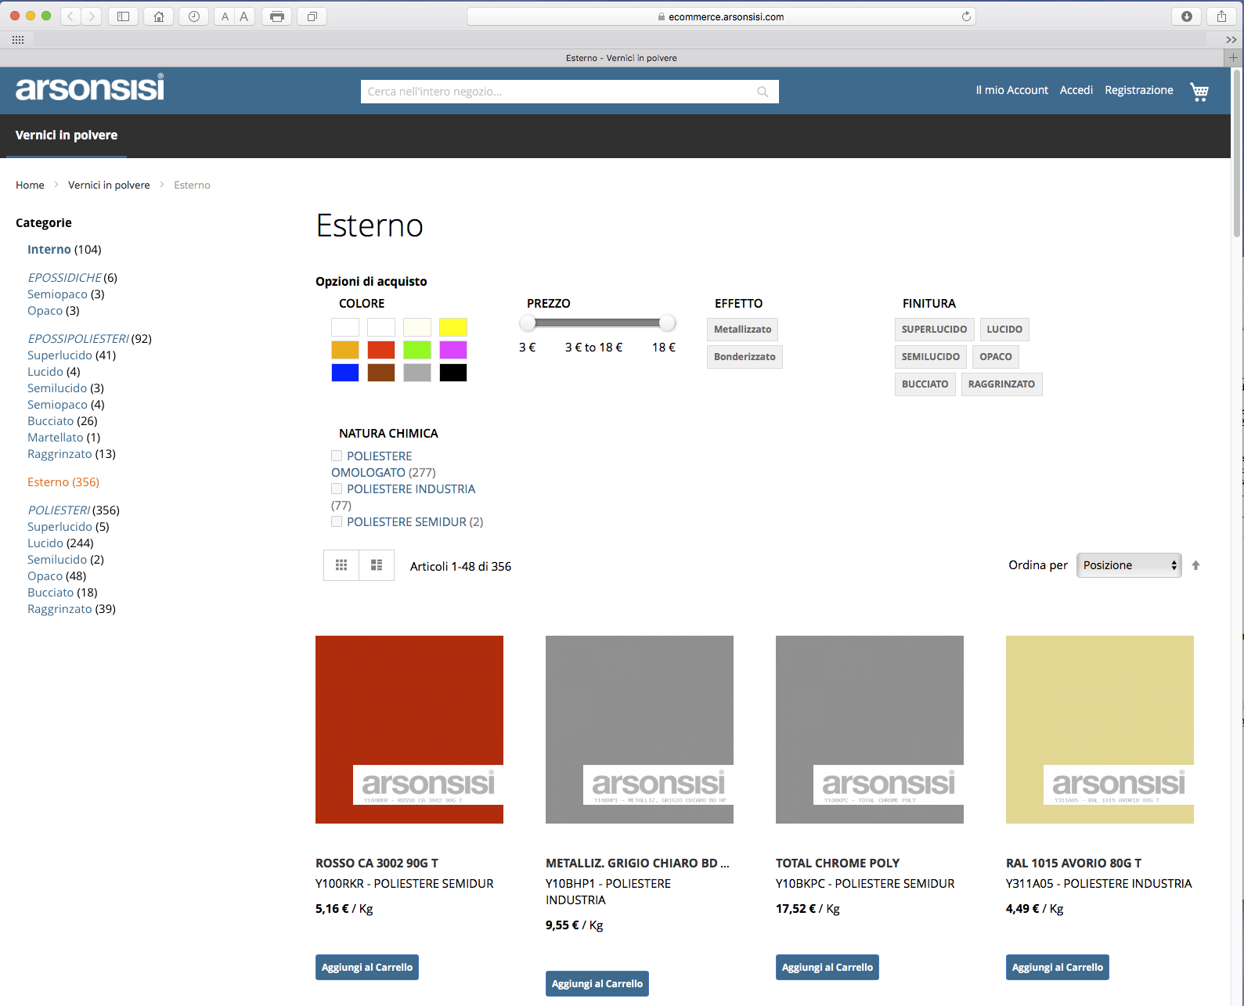
Task: Decrease text size with small A
Action: (x=225, y=16)
